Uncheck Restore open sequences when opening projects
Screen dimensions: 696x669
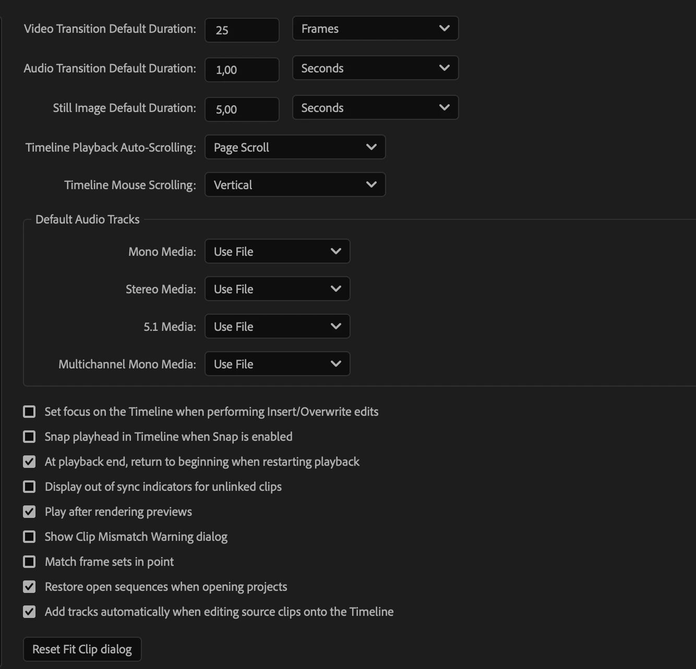(29, 587)
